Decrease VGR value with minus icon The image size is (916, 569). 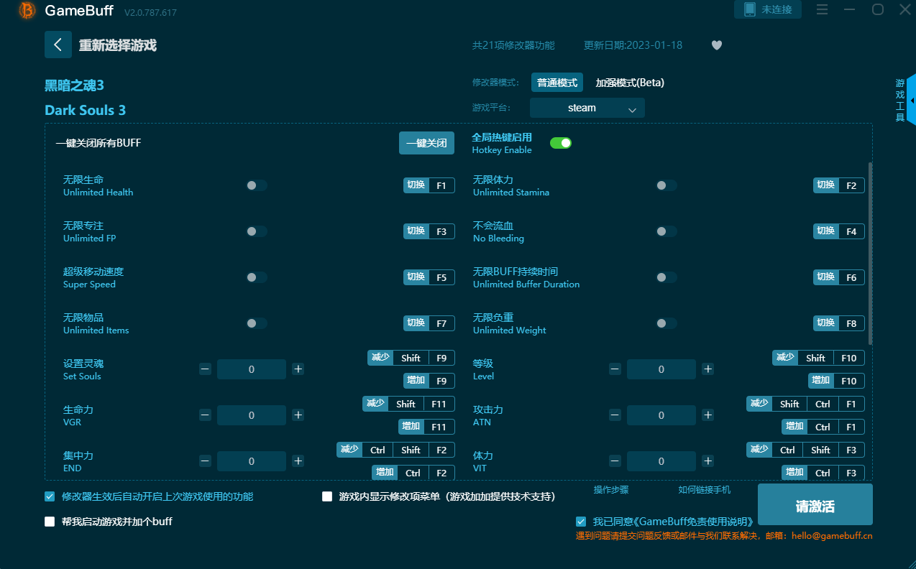pos(205,415)
